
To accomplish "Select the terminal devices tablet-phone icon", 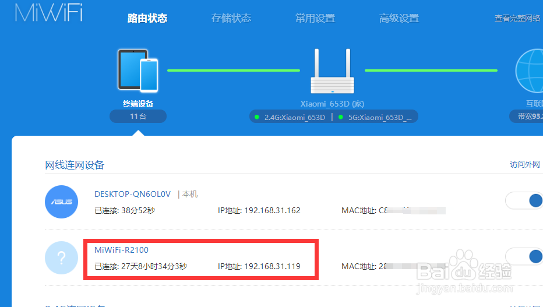I will pyautogui.click(x=138, y=70).
